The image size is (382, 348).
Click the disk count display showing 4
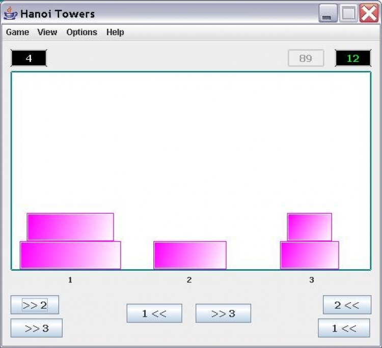[x=29, y=58]
